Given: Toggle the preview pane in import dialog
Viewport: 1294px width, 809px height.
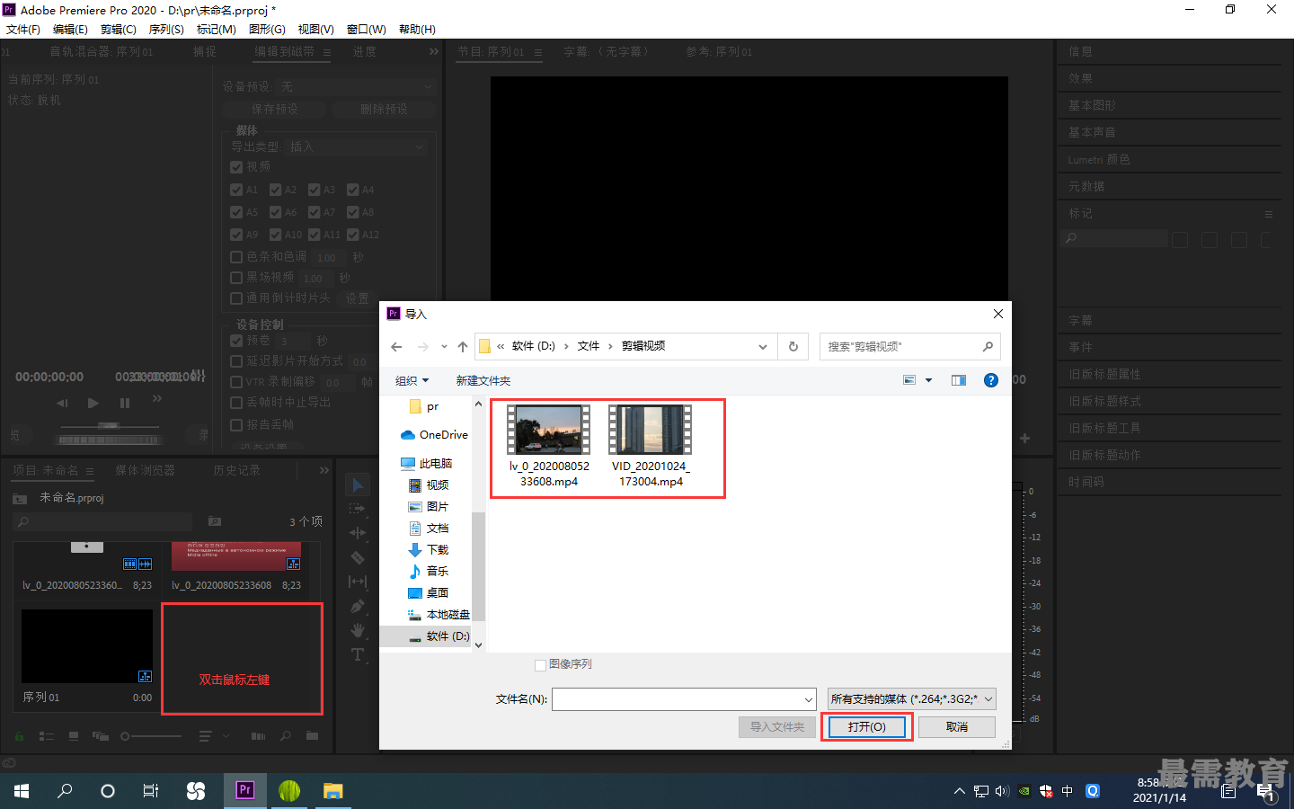Looking at the screenshot, I should (x=959, y=380).
